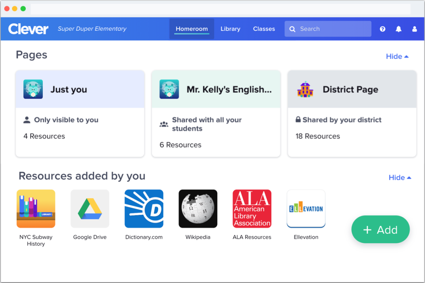Screen dimensions: 425x283
Task: Go to the Classes tab
Action: coord(264,29)
